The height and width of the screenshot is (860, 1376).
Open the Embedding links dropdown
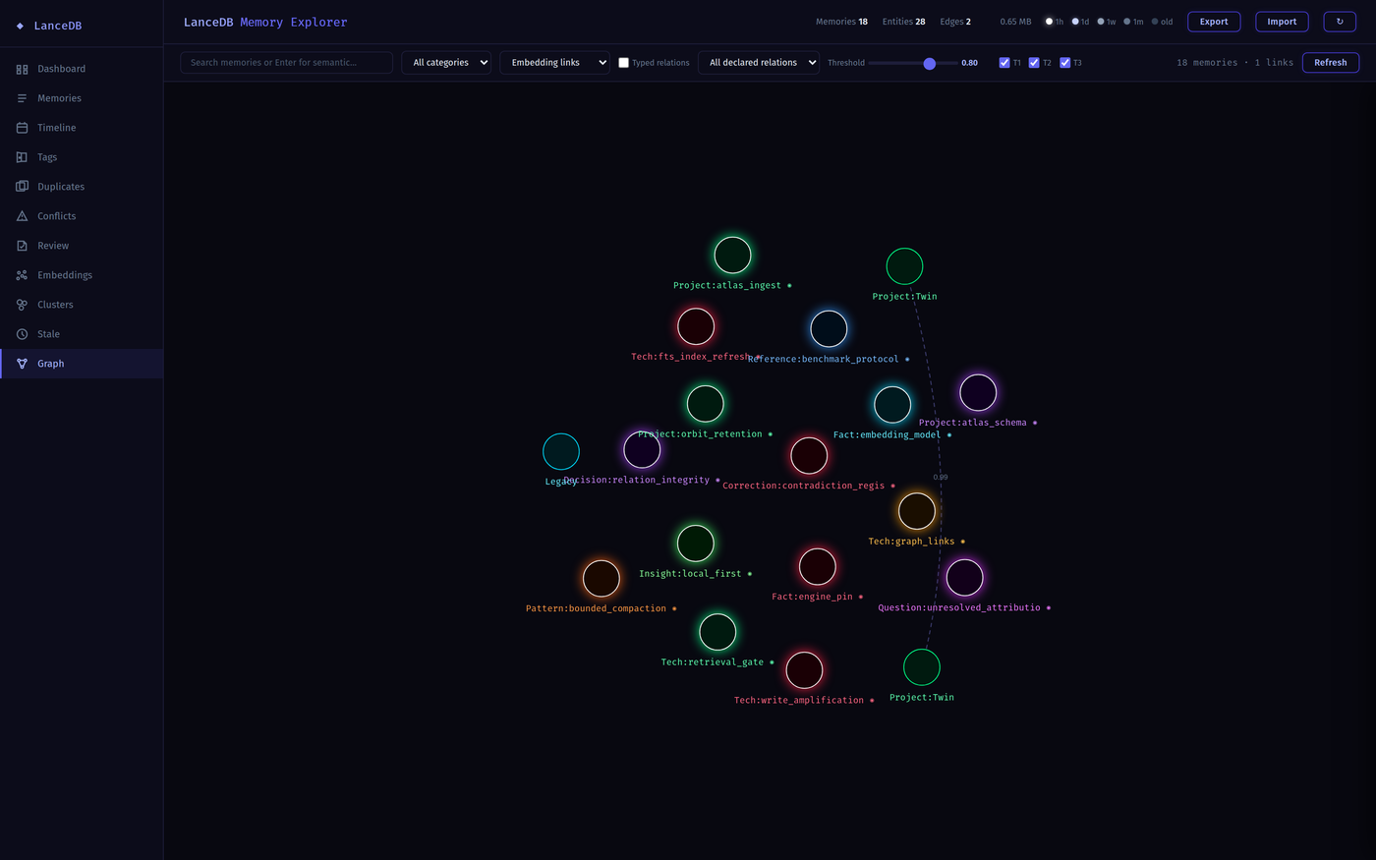pos(554,62)
